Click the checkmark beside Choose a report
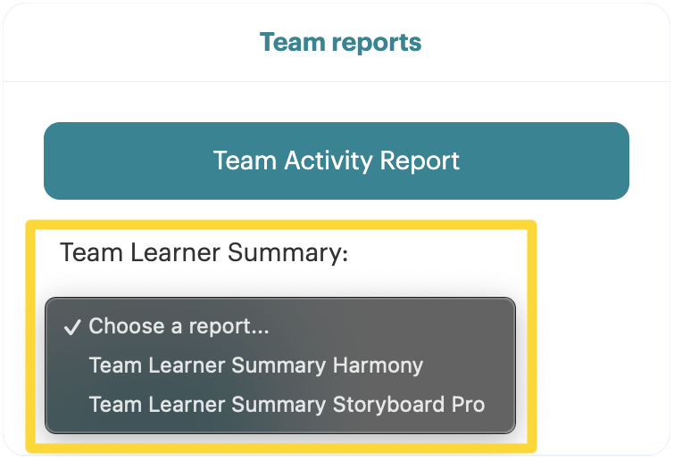674x460 pixels. (71, 327)
